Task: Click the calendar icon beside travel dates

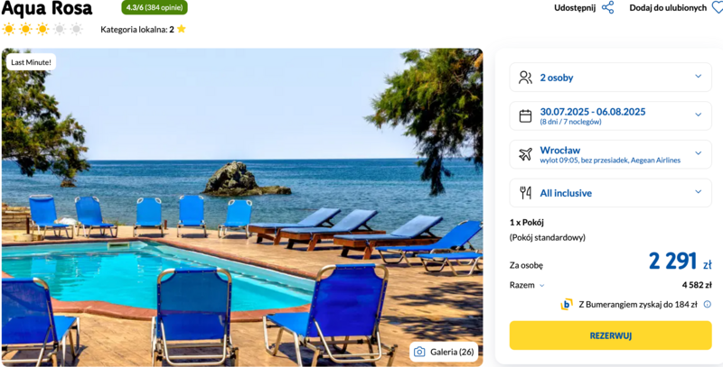Action: (525, 116)
